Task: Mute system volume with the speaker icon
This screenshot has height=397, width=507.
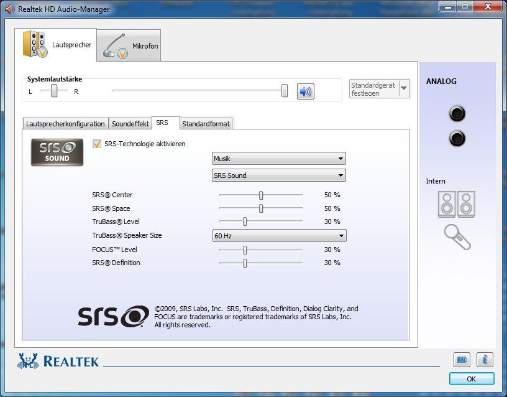Action: [x=305, y=91]
